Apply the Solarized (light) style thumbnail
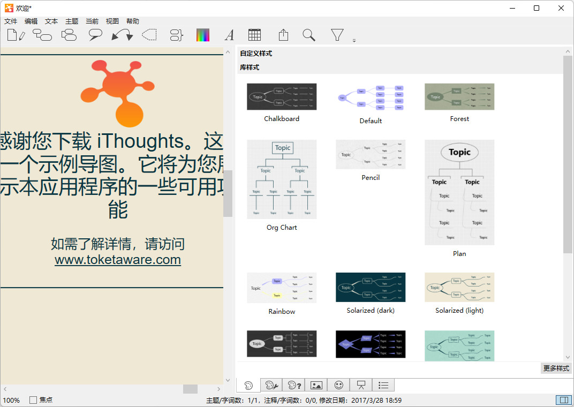The image size is (574, 407). [459, 288]
